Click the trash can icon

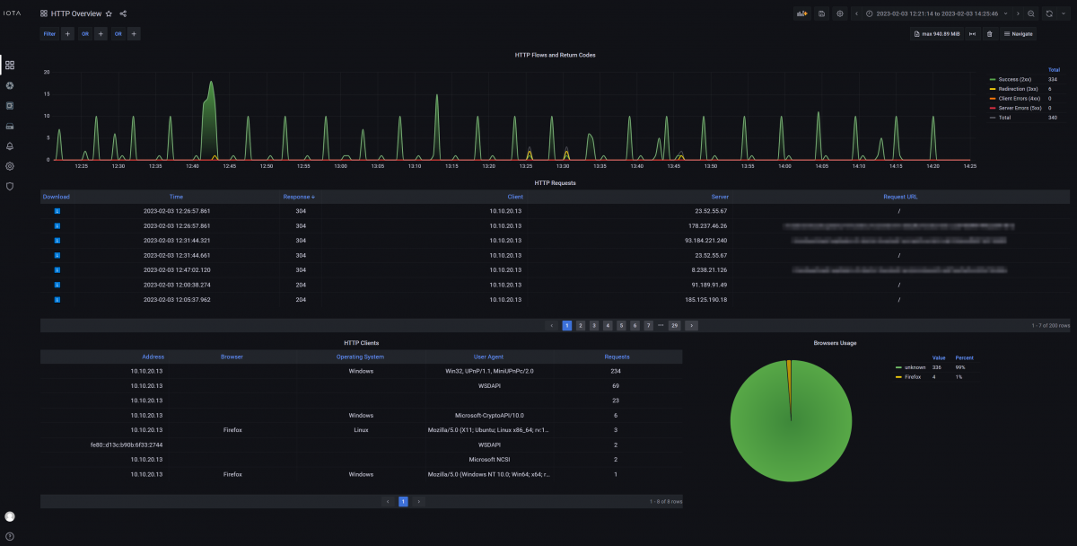[989, 34]
